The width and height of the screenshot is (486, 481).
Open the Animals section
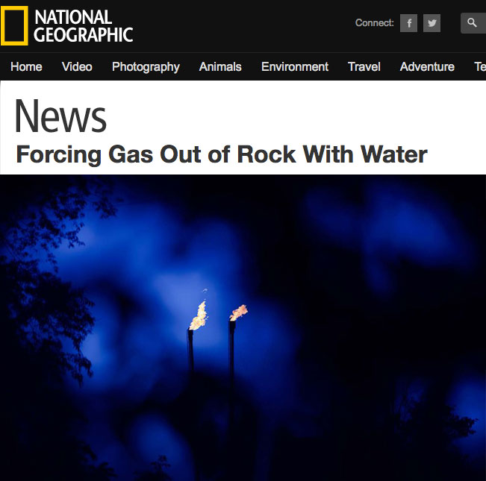[x=220, y=67]
